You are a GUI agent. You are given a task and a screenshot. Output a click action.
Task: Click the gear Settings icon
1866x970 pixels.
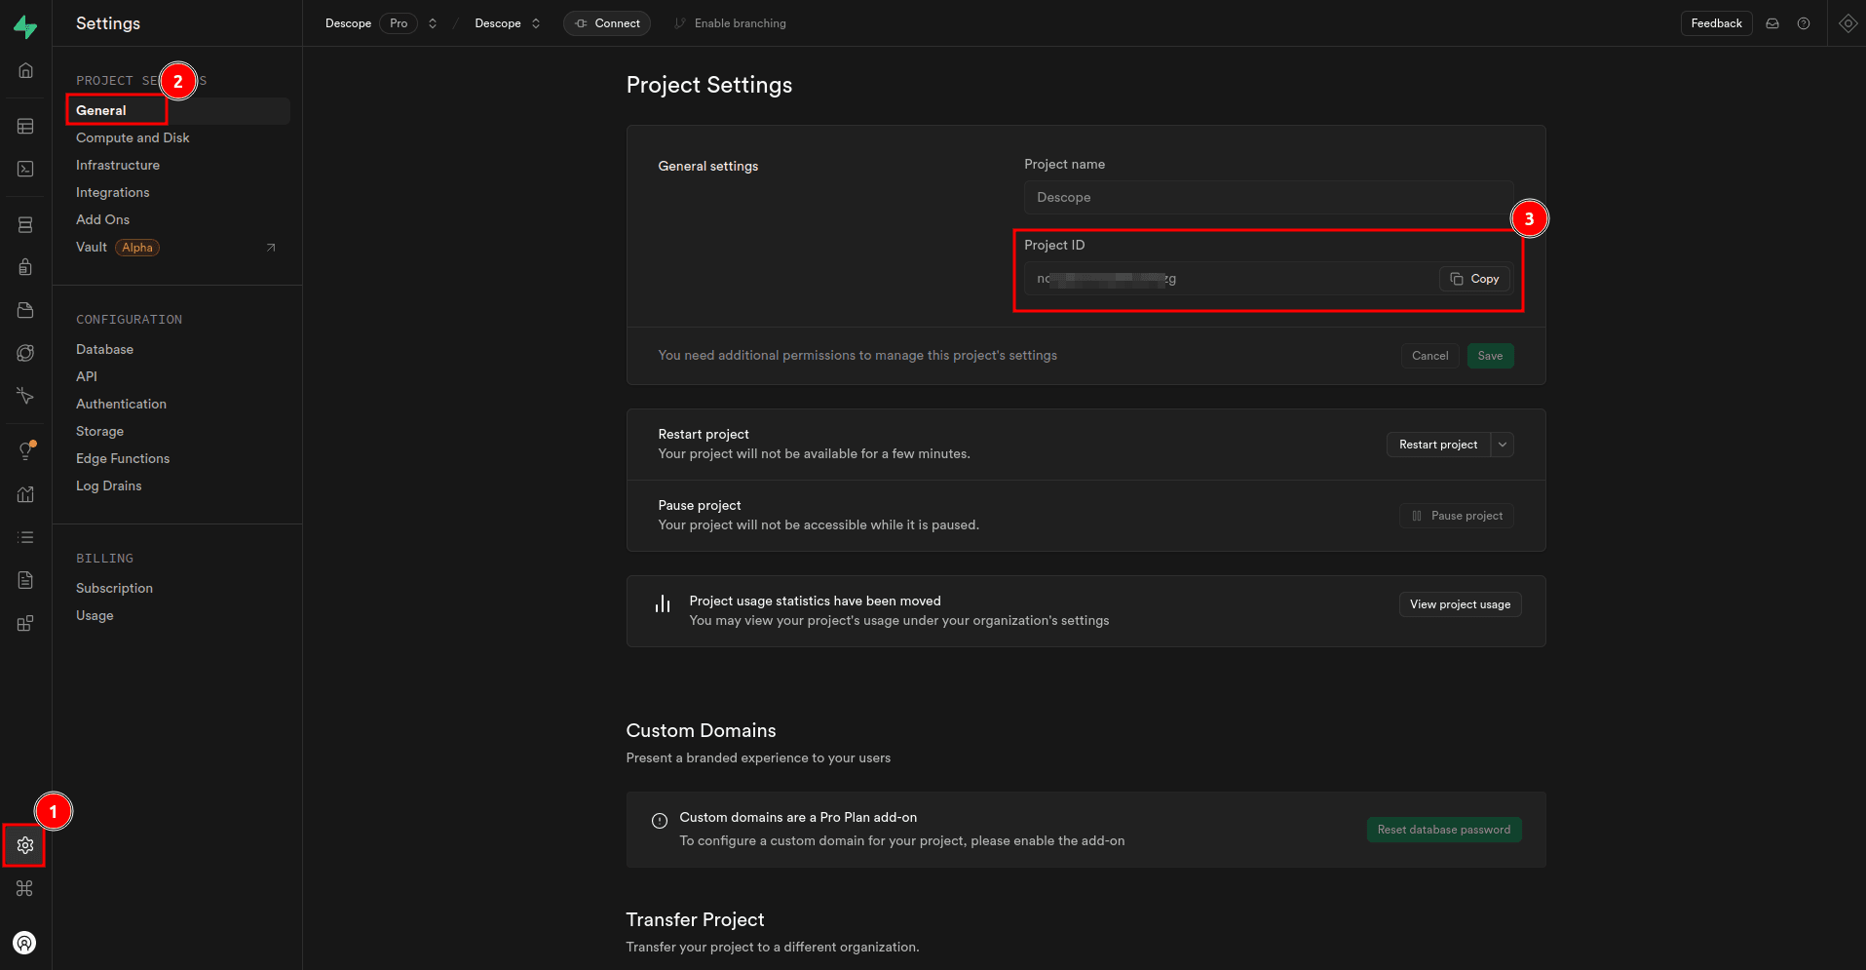pyautogui.click(x=25, y=845)
